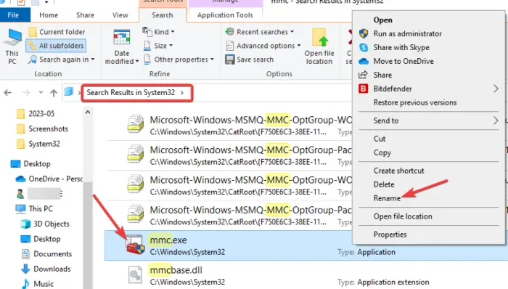Switch to the View ribbon tab
Image resolution: width=508 pixels, height=289 pixels.
120,15
